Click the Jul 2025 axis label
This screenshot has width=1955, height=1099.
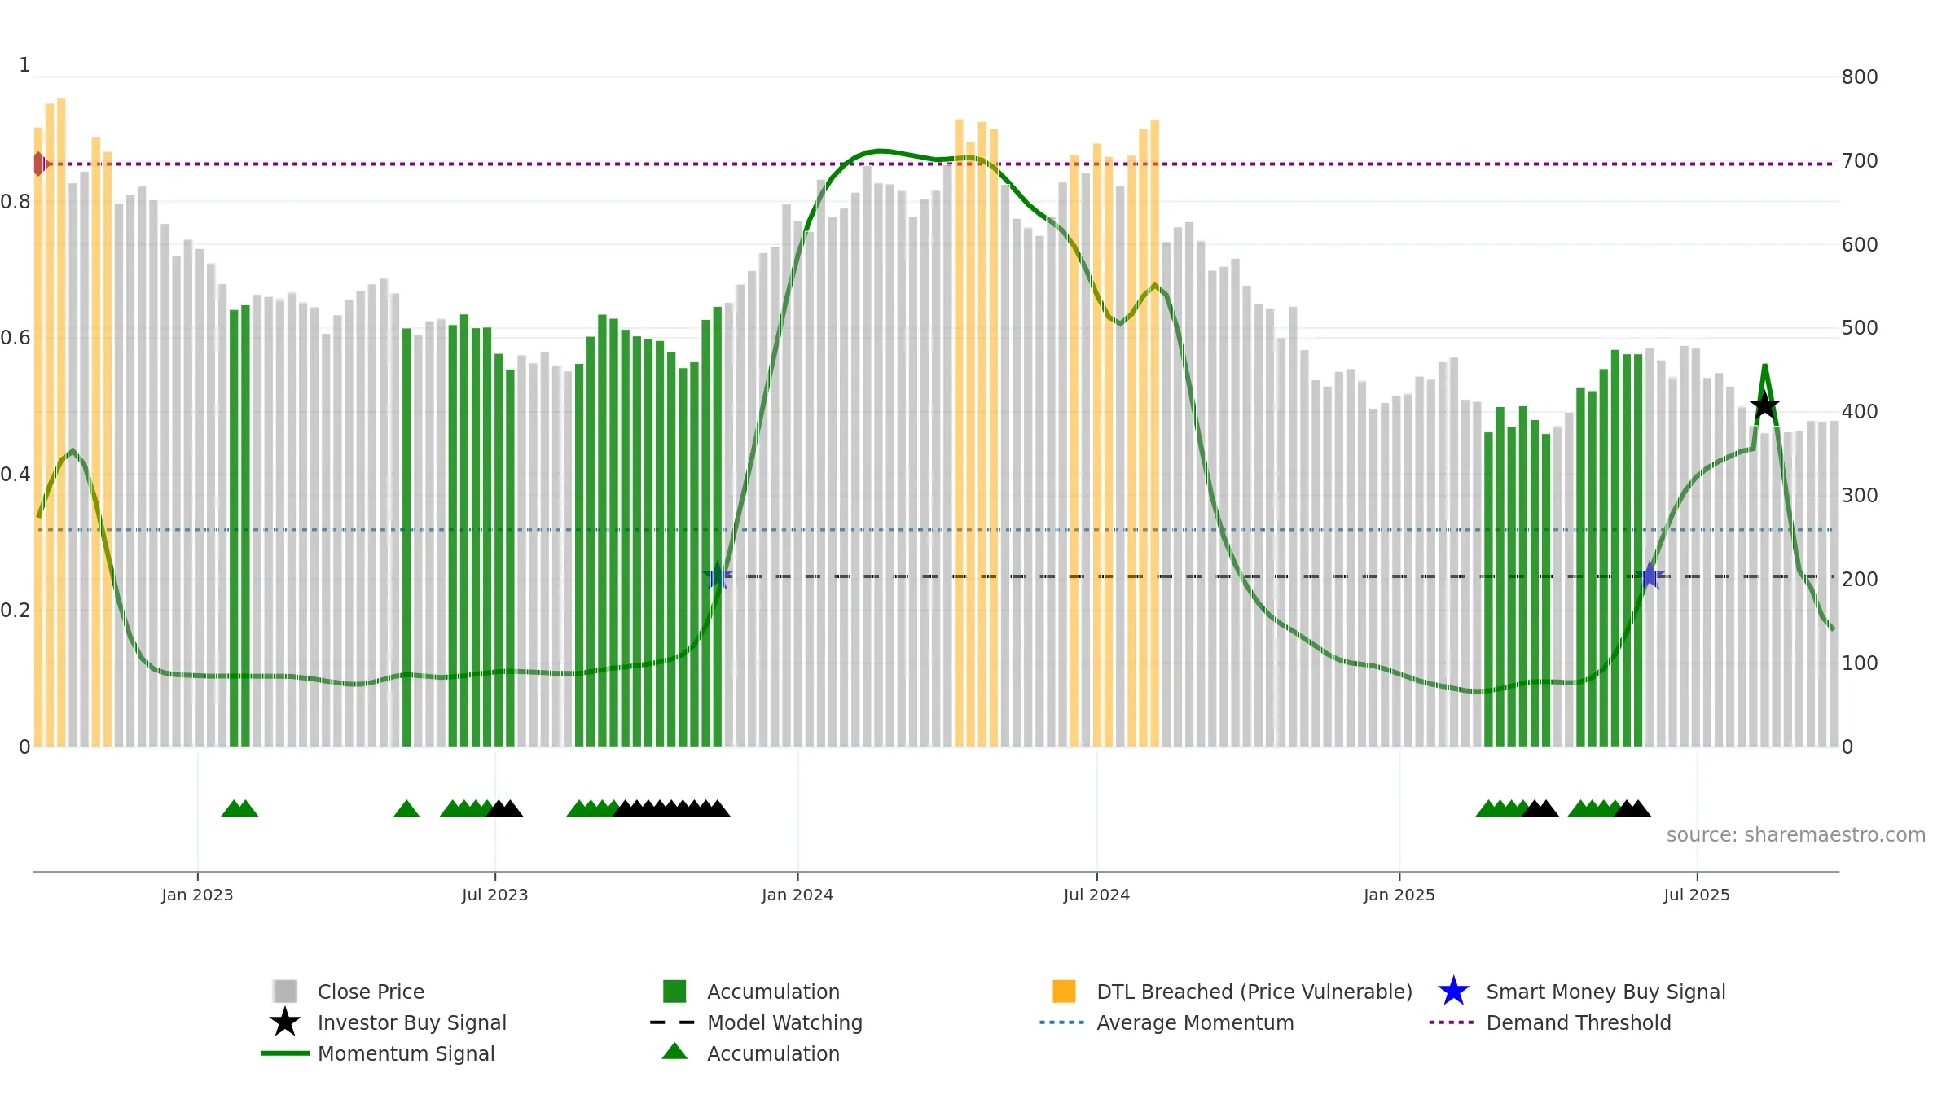pyautogui.click(x=1697, y=895)
